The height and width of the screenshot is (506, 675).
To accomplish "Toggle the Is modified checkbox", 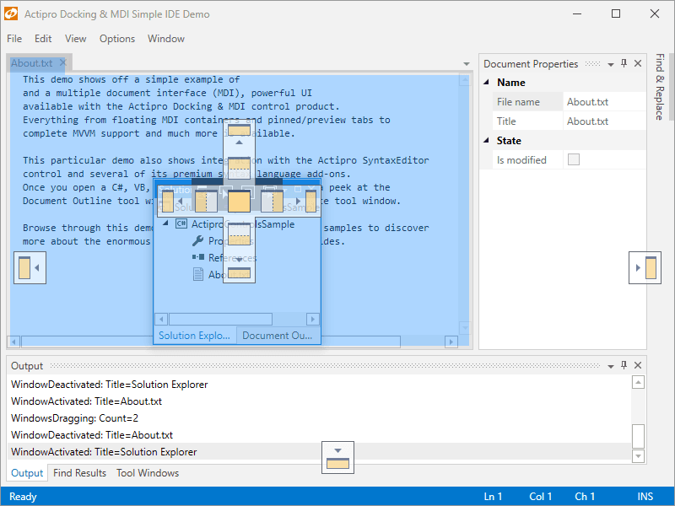I will point(574,159).
